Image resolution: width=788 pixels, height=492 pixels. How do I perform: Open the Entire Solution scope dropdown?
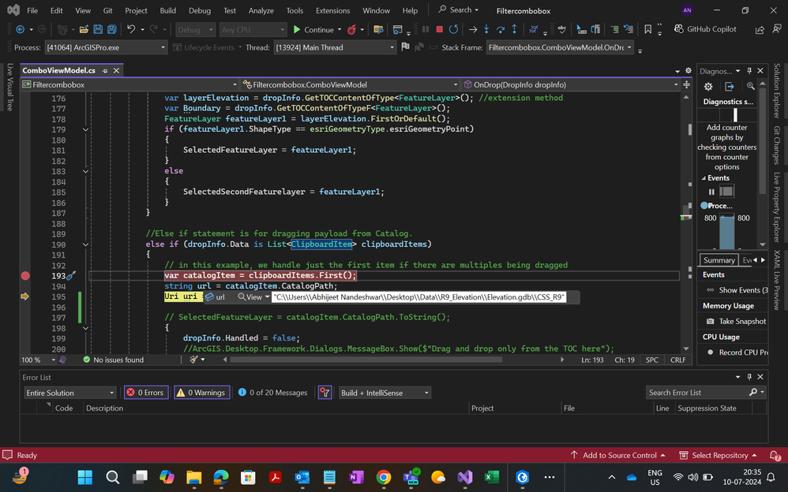(x=69, y=393)
